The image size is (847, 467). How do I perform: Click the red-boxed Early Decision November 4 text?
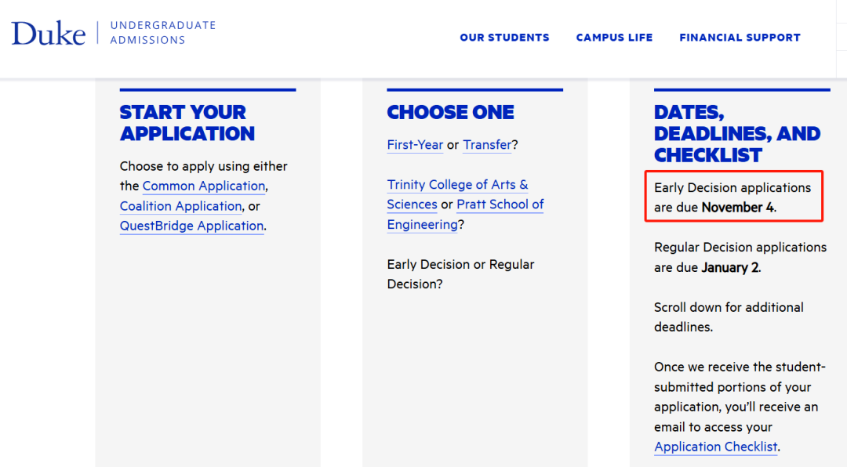pyautogui.click(x=732, y=197)
